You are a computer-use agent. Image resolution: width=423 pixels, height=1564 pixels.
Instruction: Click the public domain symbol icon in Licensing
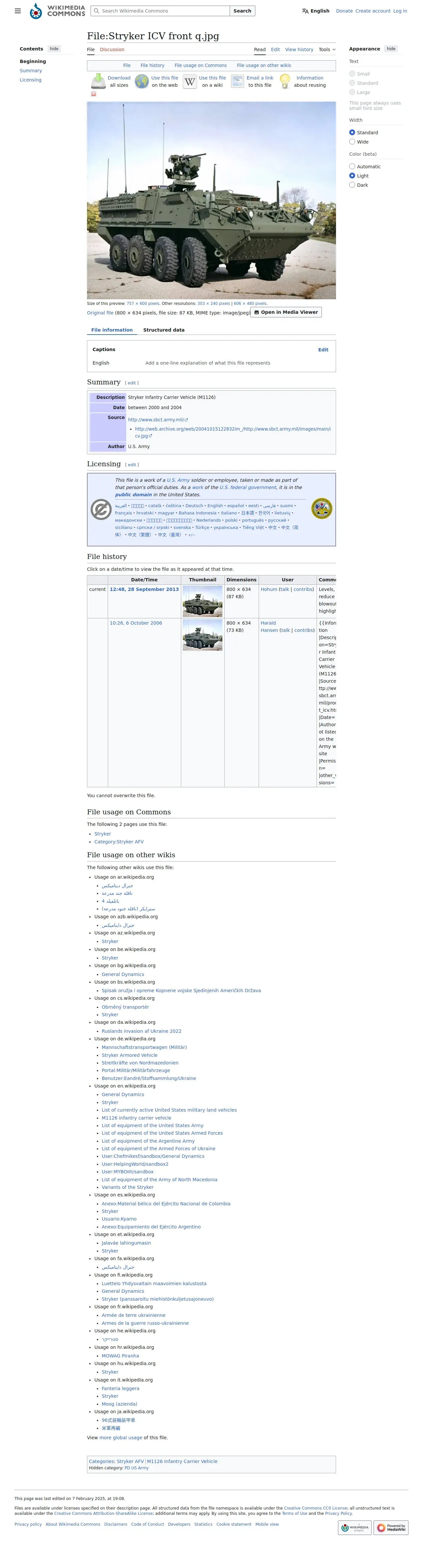coord(100,509)
